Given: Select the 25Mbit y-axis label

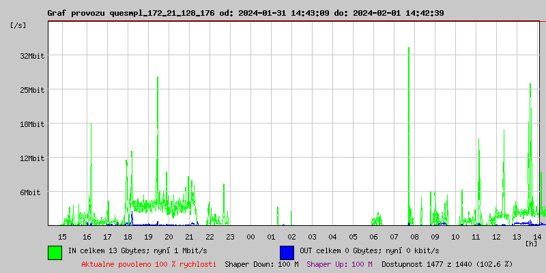Looking at the screenshot, I should 32,90.
